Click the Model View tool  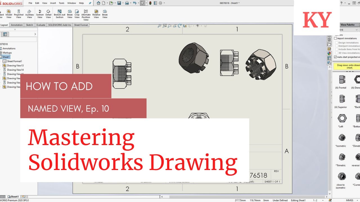[x=9, y=14]
